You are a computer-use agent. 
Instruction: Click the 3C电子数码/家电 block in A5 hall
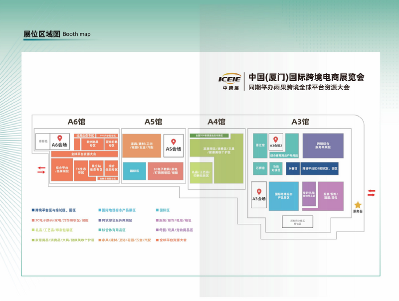pyautogui.click(x=166, y=171)
